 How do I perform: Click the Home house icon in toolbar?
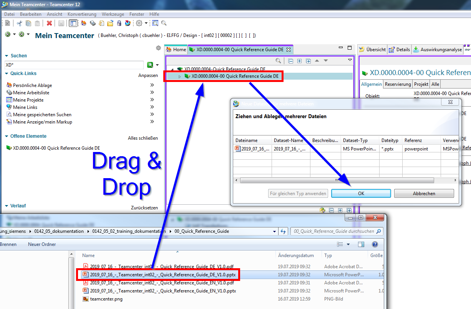[83, 23]
